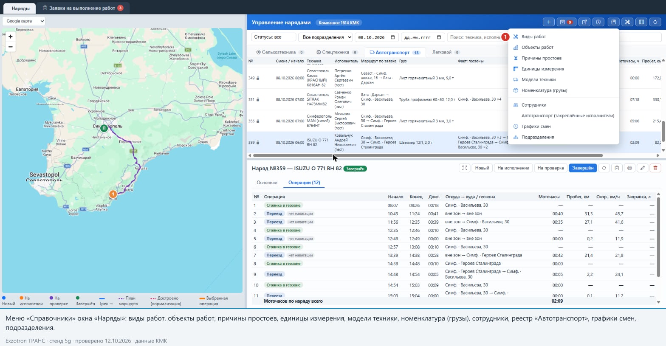This screenshot has width=666, height=346.
Task: Open work orders in external window icon
Action: pyautogui.click(x=584, y=22)
